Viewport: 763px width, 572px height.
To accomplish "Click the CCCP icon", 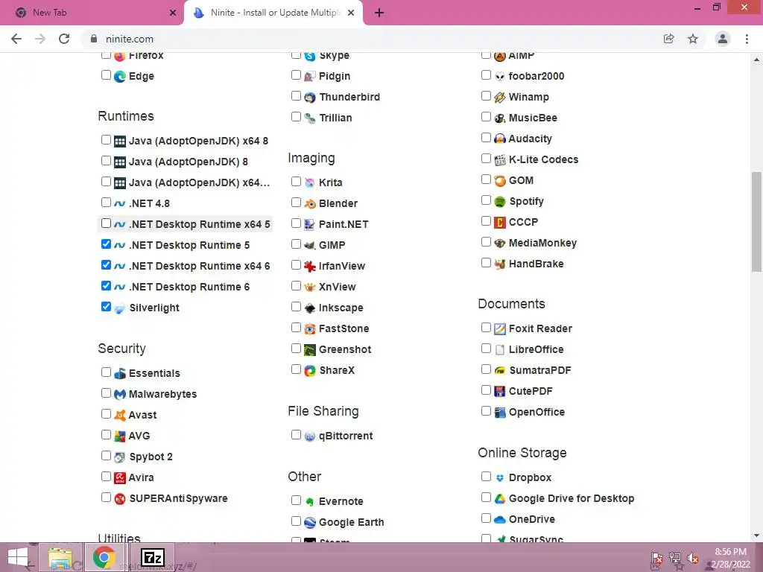I will click(x=500, y=223).
